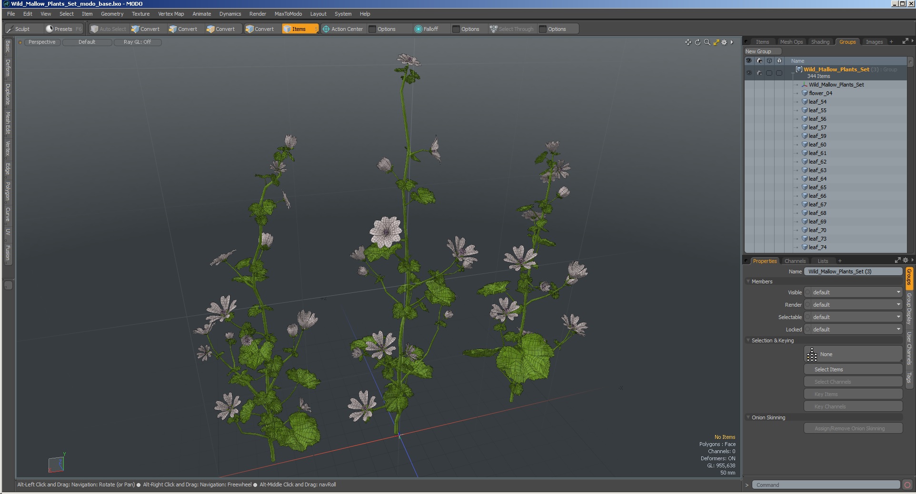916x494 pixels.
Task: Add a new tab with plus after Images
Action: pyautogui.click(x=891, y=42)
